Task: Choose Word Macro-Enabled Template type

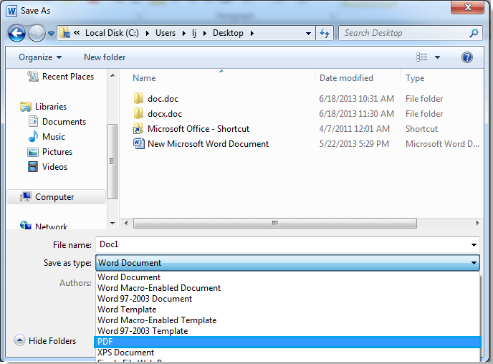Action: [287, 320]
